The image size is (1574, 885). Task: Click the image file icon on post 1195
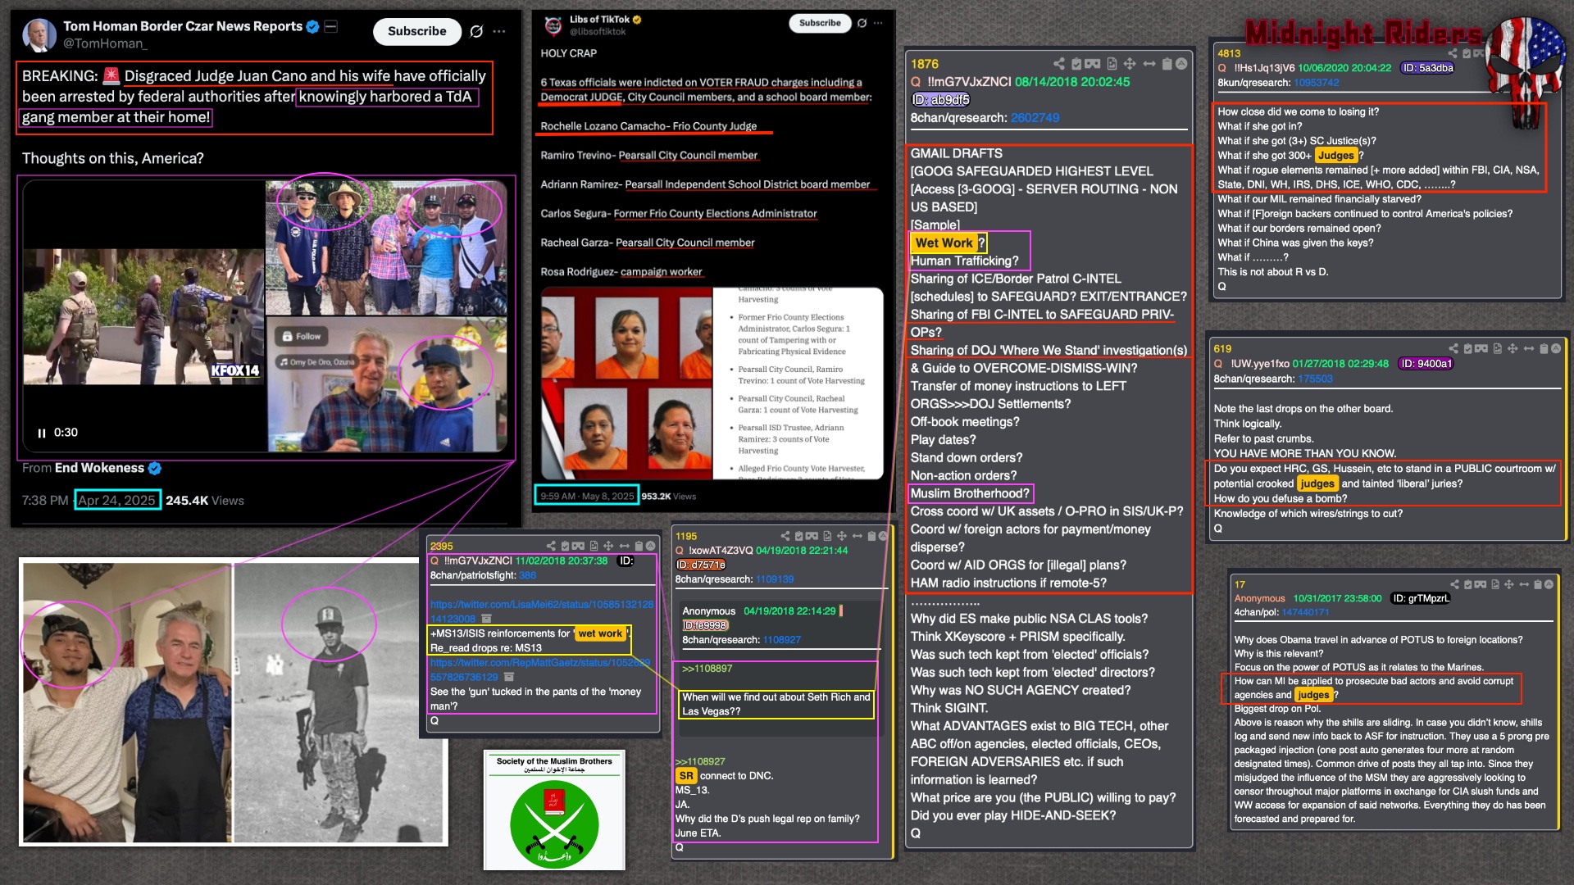tap(827, 536)
